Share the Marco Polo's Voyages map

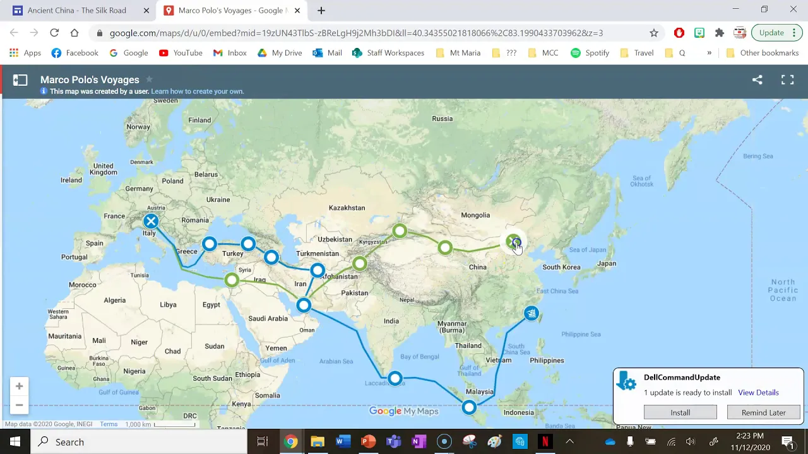(x=757, y=80)
